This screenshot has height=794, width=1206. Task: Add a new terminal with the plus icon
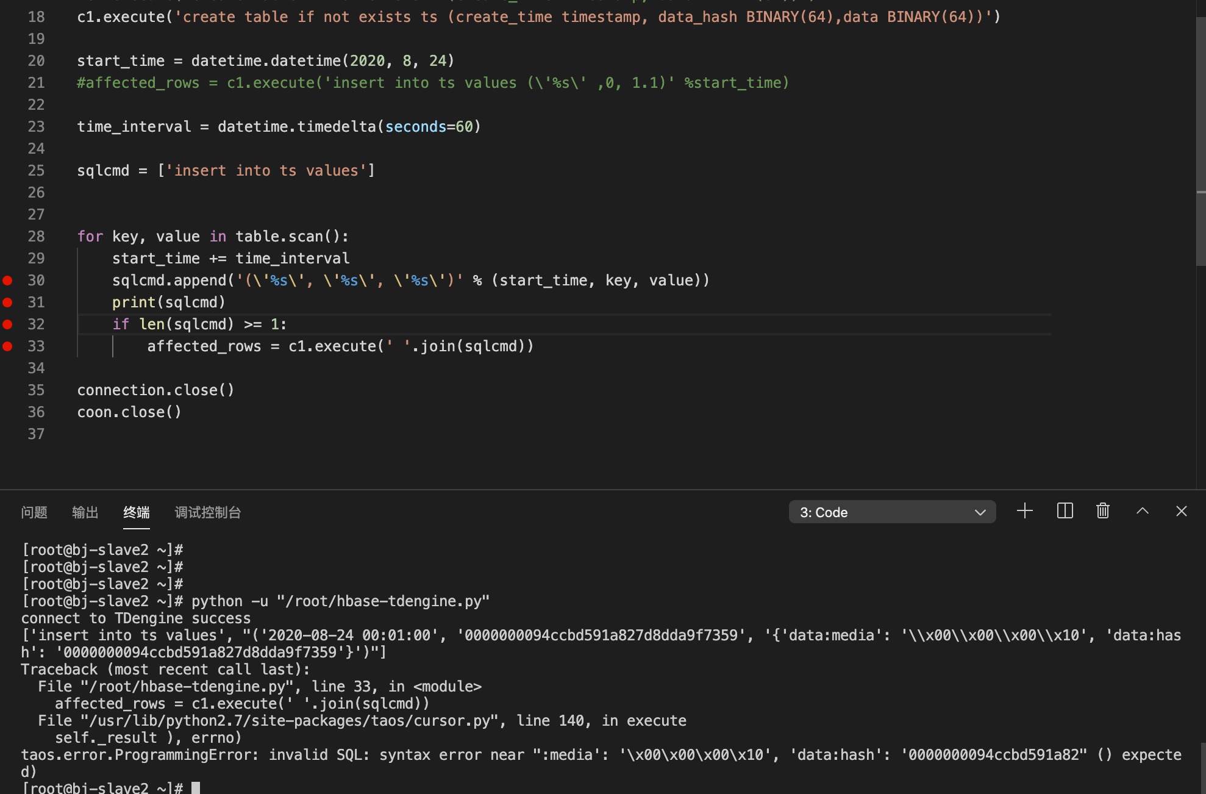click(1025, 511)
